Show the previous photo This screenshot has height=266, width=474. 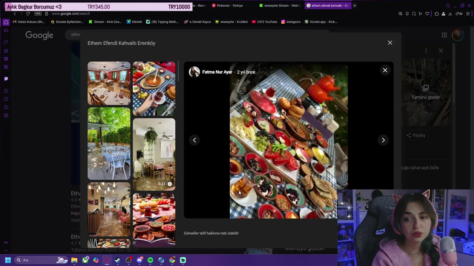(x=194, y=140)
